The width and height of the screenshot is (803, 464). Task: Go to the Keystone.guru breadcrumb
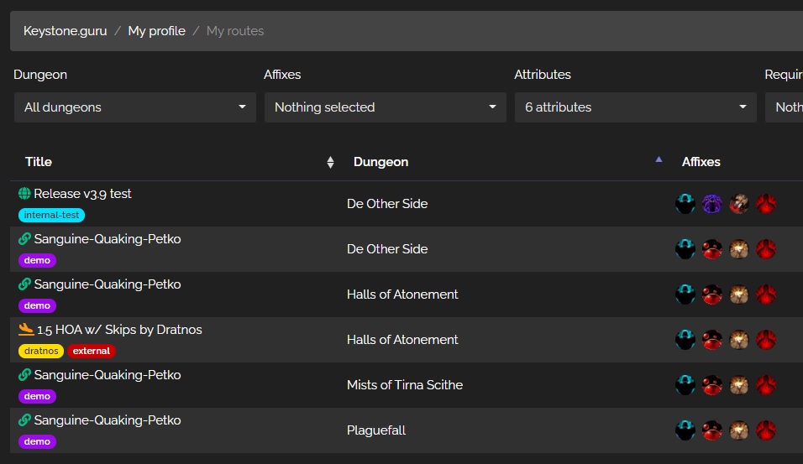click(65, 31)
